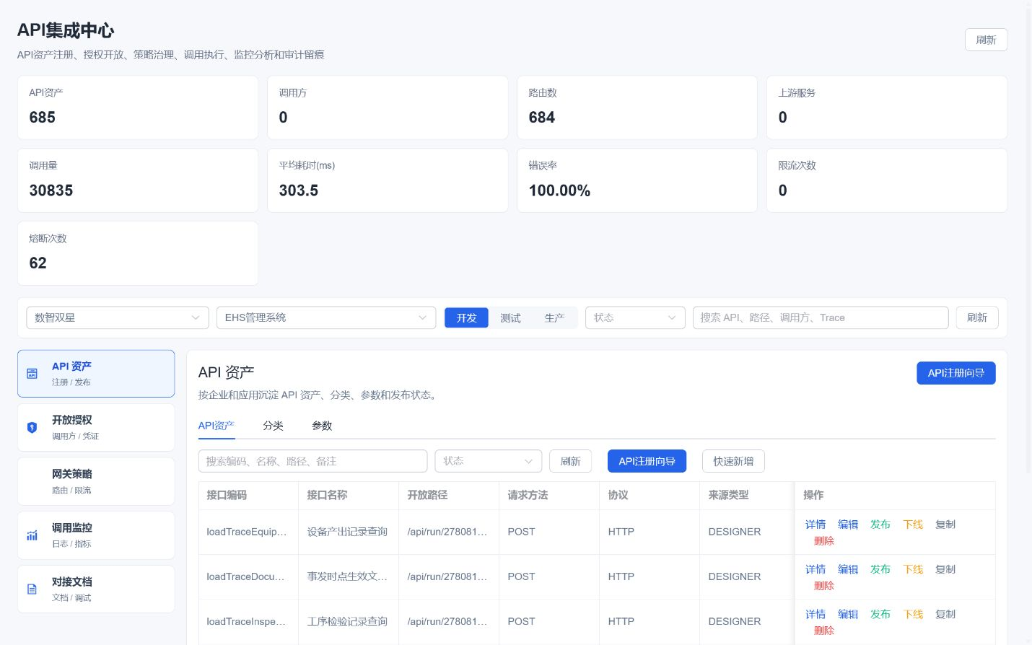Click the 开放授权 shield icon
The image size is (1032, 645).
click(32, 427)
